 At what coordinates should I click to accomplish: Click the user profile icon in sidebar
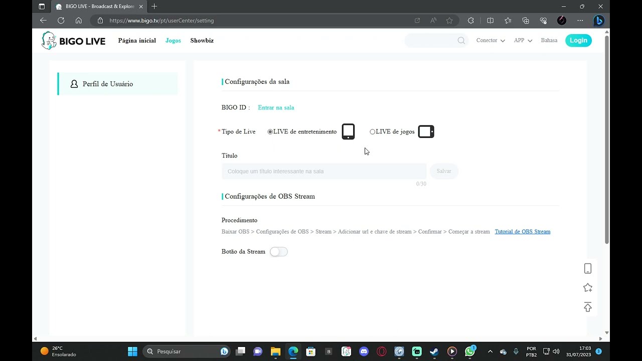click(74, 84)
